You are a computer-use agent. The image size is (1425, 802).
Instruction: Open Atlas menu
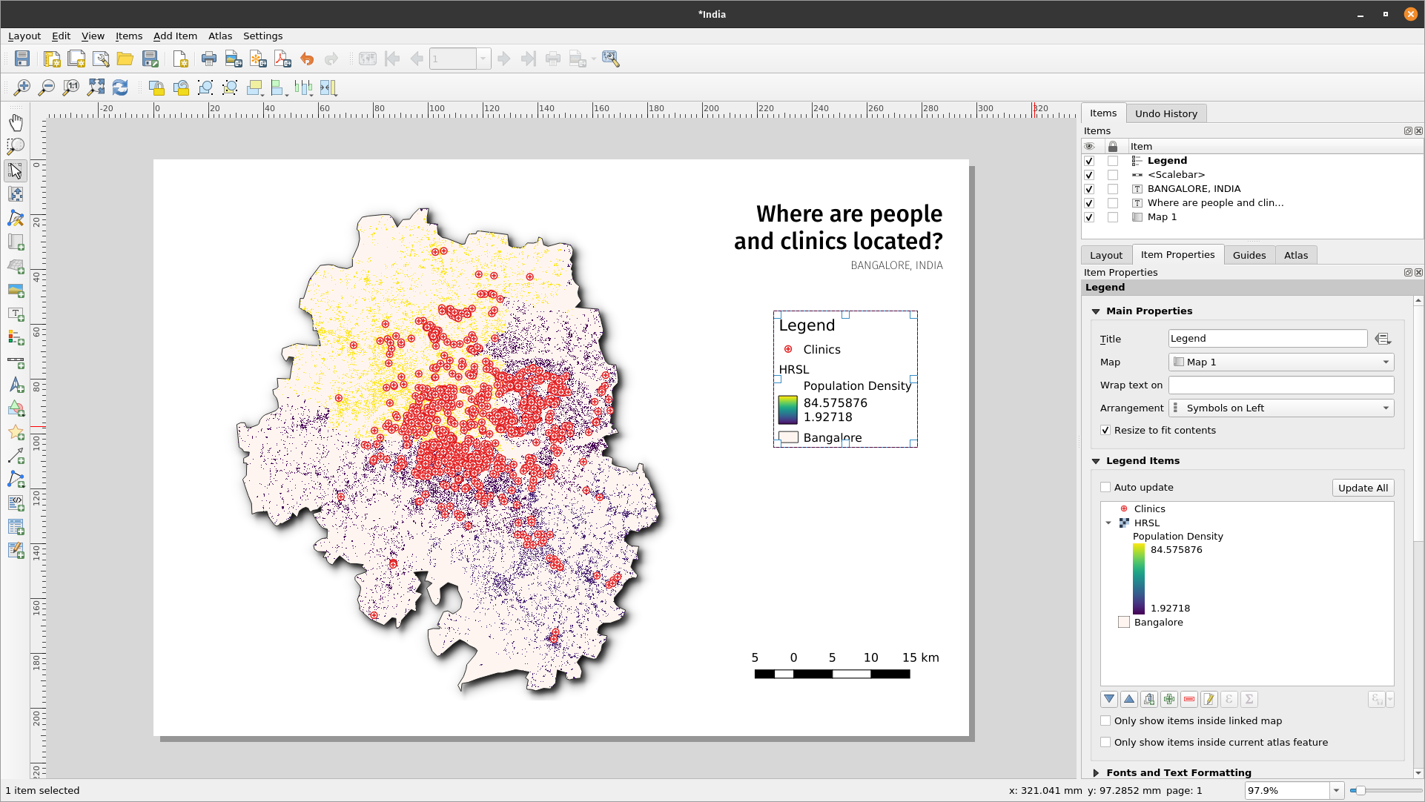point(220,36)
